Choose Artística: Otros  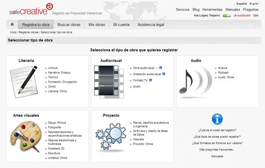tap(57, 158)
